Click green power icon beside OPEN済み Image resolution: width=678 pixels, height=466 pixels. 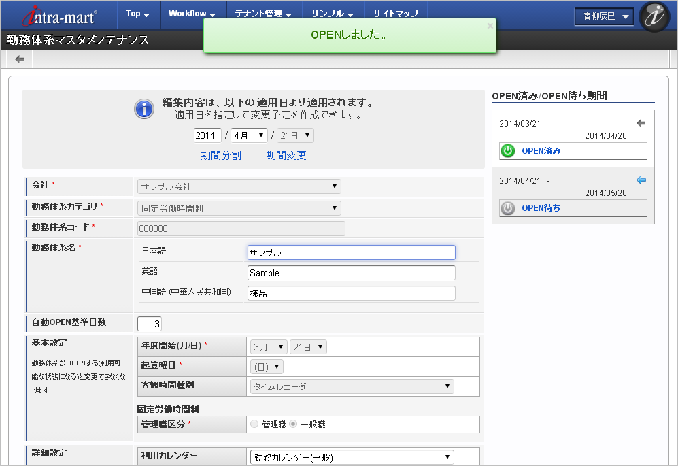(x=507, y=151)
